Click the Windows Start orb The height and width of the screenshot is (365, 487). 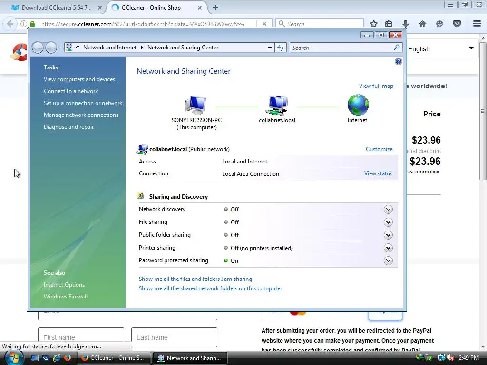(x=14, y=358)
